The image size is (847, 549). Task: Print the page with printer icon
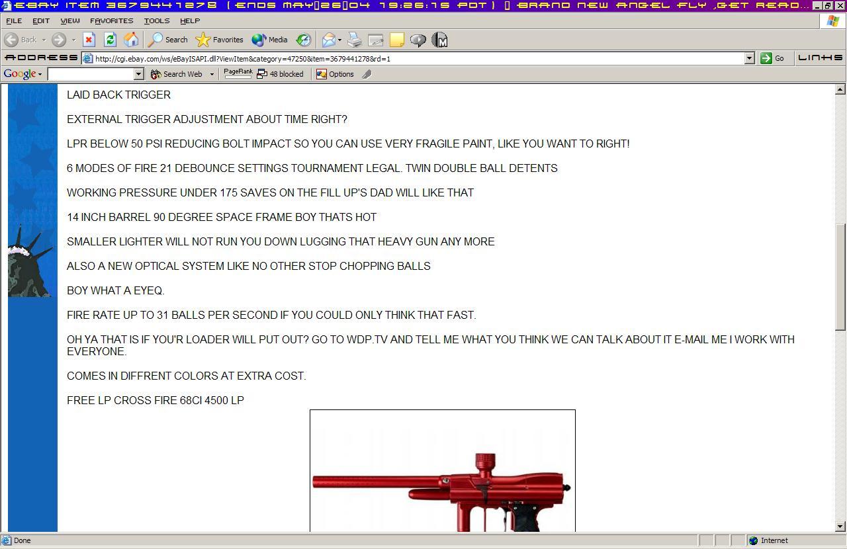pyautogui.click(x=355, y=40)
